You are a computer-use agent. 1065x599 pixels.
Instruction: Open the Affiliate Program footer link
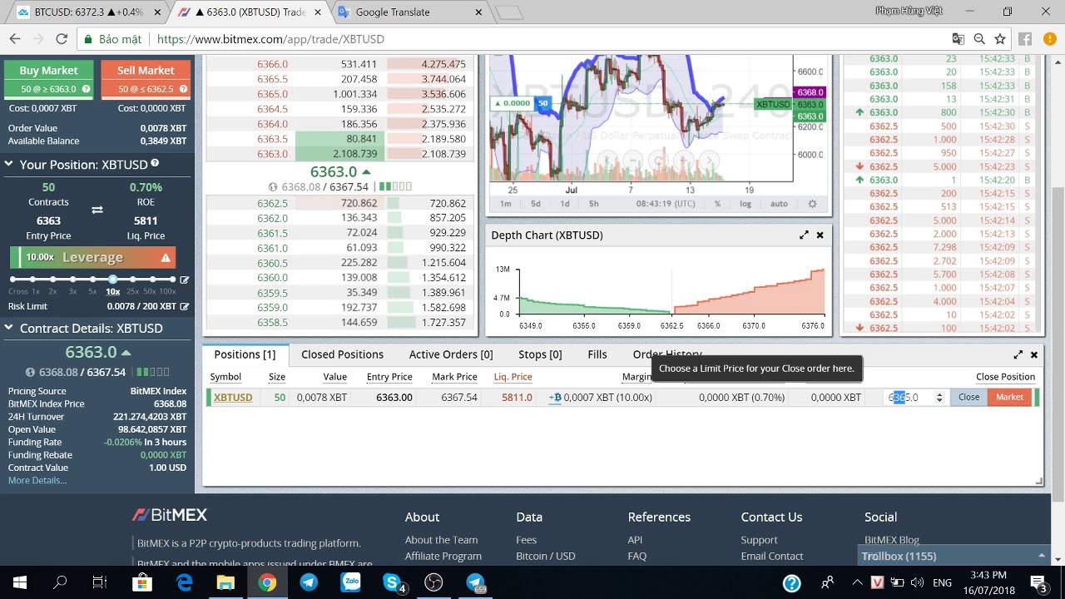click(443, 556)
